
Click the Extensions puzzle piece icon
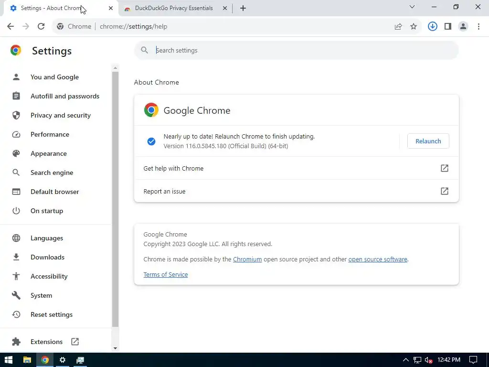(16, 341)
